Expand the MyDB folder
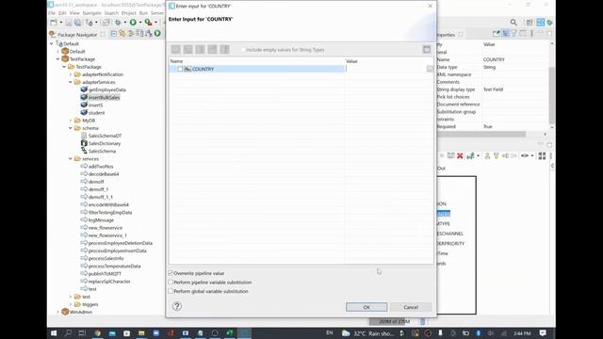Screen dimensions: 603x339 (x=71, y=121)
